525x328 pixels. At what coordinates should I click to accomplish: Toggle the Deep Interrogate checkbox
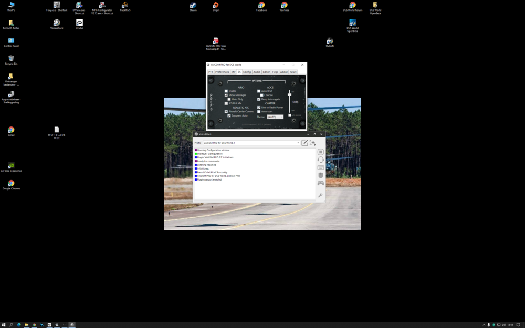[x=259, y=99]
